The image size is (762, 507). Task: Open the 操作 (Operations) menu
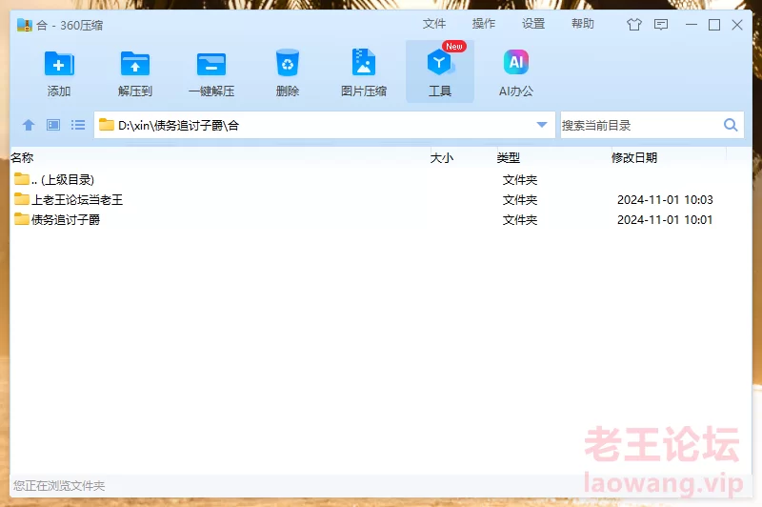point(484,24)
